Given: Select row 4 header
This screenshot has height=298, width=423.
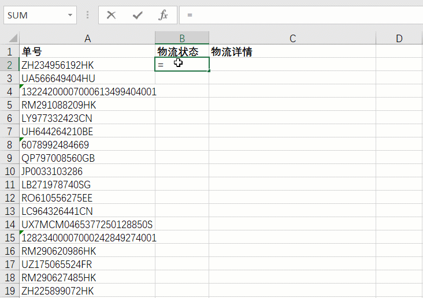Looking at the screenshot, I should click(x=9, y=91).
